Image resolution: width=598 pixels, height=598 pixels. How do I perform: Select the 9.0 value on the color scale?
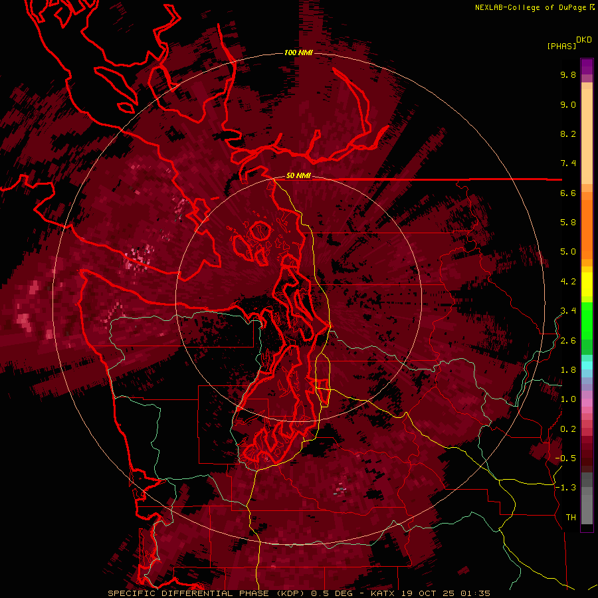pyautogui.click(x=568, y=104)
